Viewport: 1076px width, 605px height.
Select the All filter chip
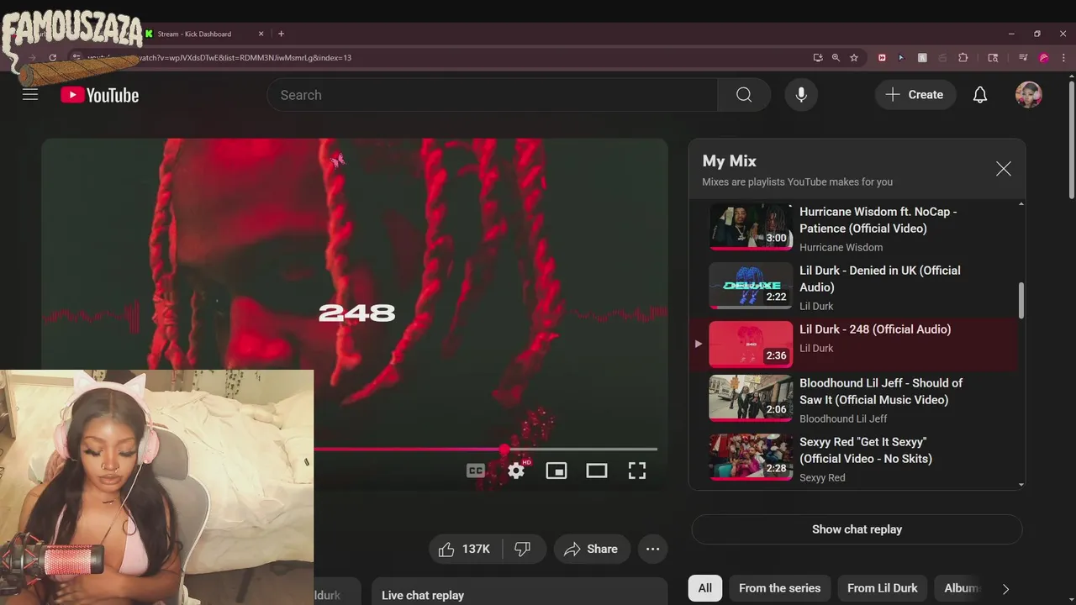pyautogui.click(x=704, y=588)
